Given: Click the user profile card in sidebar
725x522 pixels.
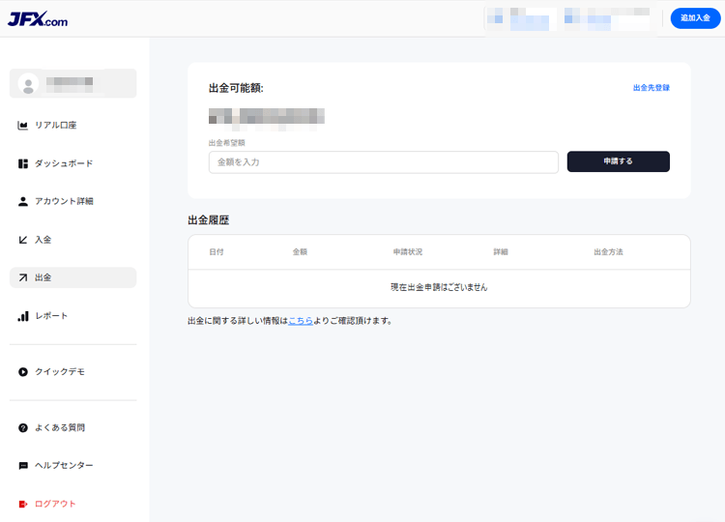Looking at the screenshot, I should 73,84.
